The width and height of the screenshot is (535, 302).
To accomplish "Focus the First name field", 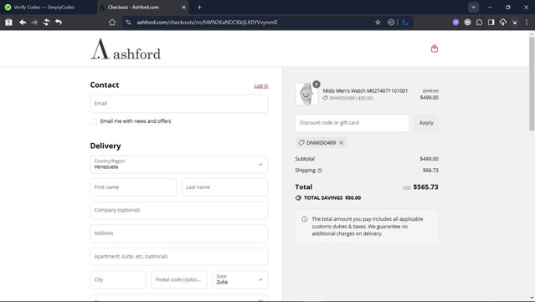I will (x=133, y=187).
